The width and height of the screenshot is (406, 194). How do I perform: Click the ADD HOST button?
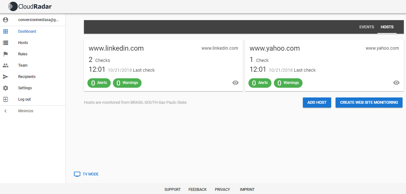pyautogui.click(x=317, y=103)
